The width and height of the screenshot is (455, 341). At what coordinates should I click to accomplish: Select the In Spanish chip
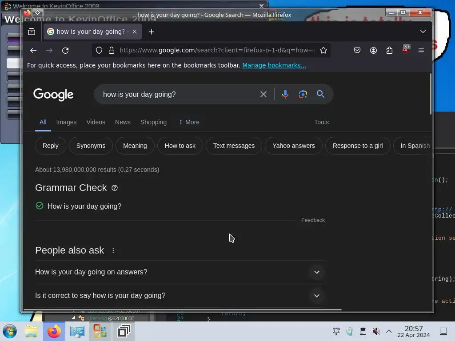[413, 146]
